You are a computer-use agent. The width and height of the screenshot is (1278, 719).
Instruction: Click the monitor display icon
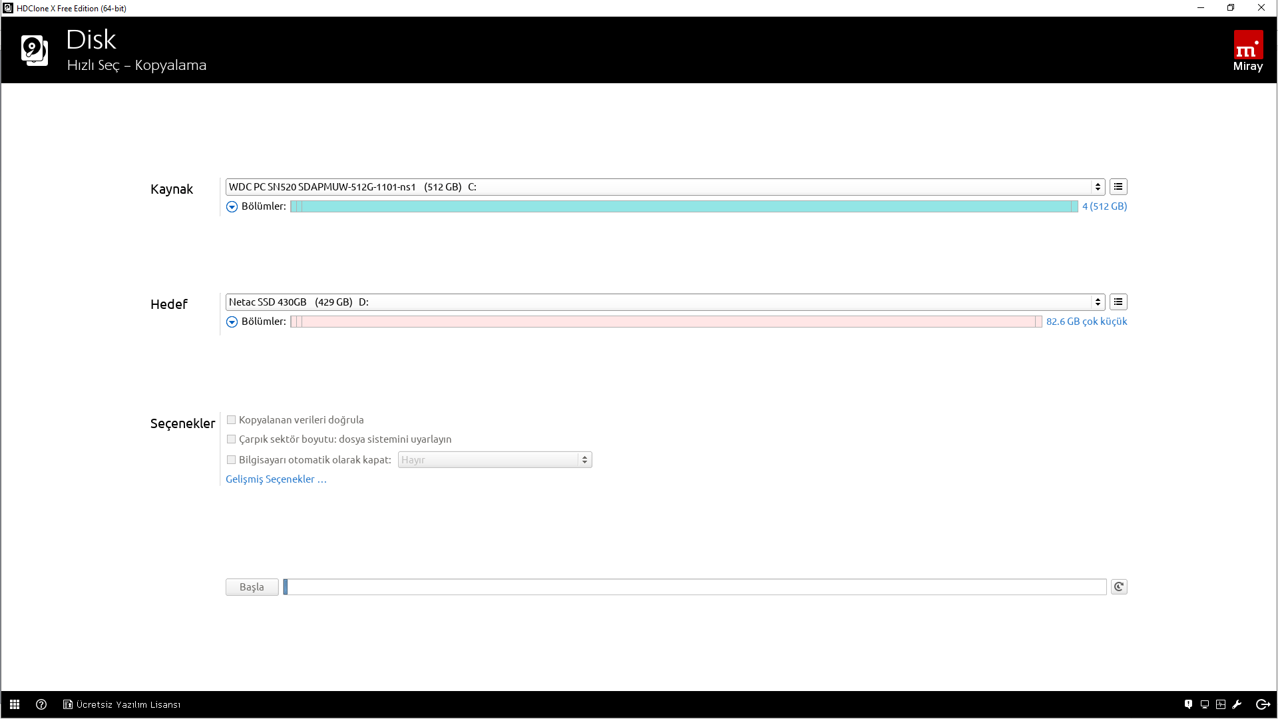(x=1205, y=704)
